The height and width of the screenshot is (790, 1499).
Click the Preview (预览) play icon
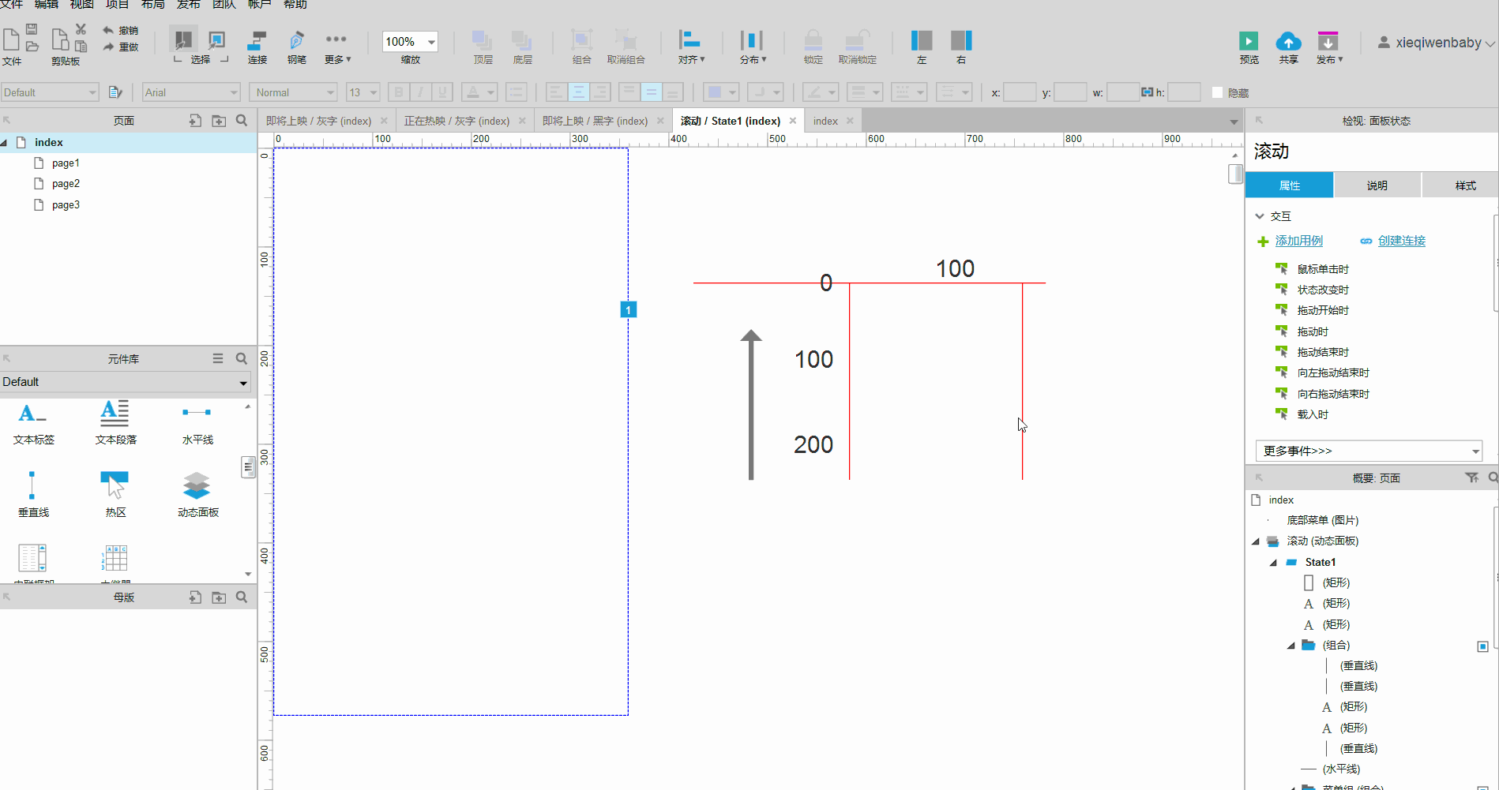coord(1249,41)
